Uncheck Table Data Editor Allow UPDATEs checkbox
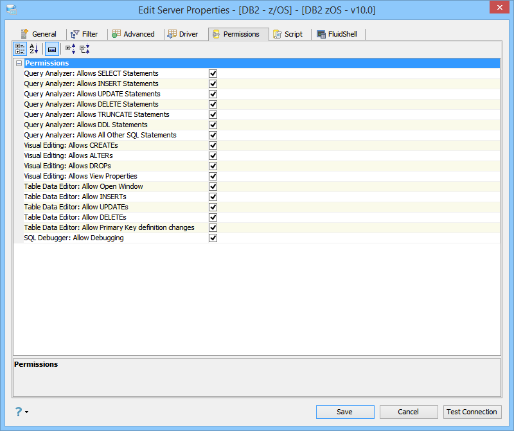The image size is (514, 431). (213, 207)
